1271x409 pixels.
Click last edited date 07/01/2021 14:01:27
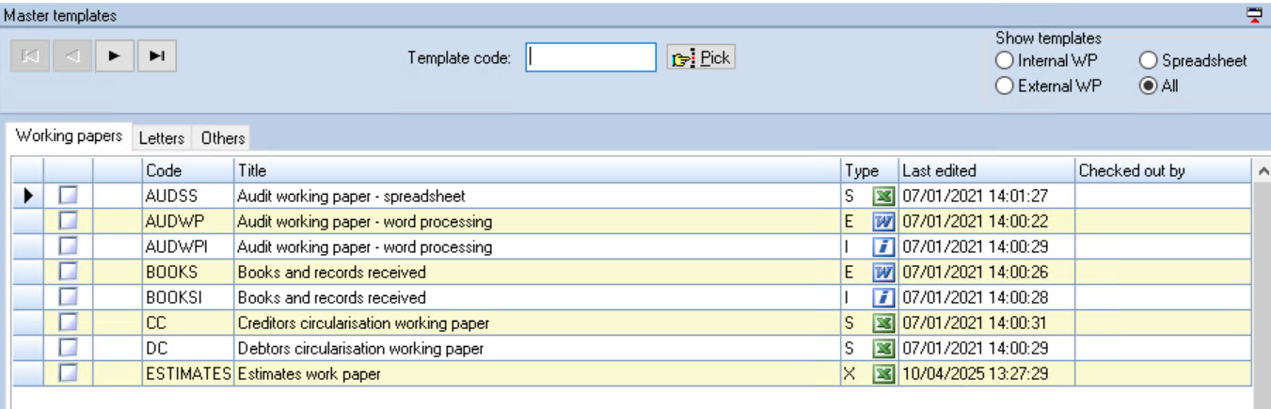[x=975, y=197]
